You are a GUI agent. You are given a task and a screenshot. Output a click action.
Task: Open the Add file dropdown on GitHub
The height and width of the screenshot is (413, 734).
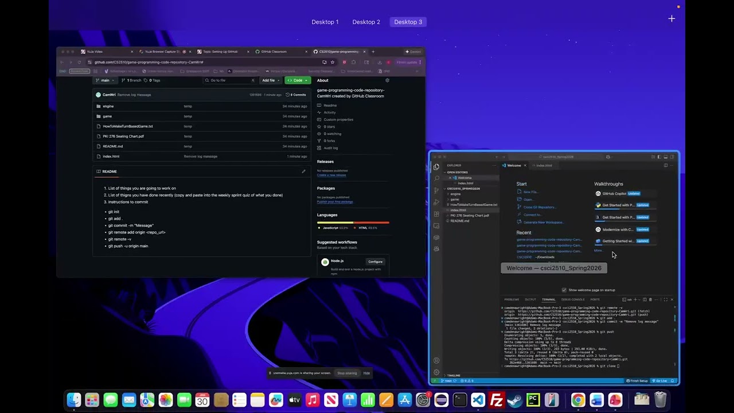[270, 80]
